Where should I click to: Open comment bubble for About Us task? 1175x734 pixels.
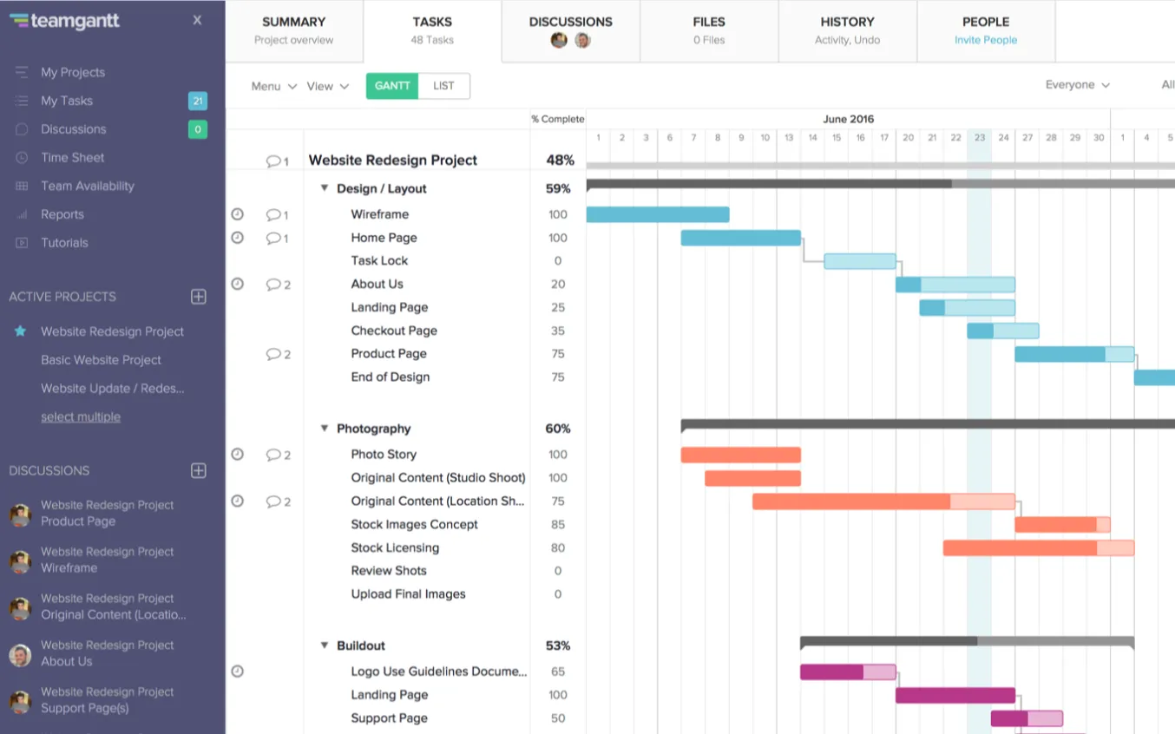(278, 285)
